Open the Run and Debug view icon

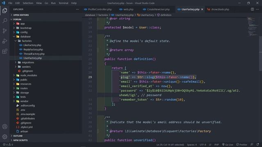[5, 41]
